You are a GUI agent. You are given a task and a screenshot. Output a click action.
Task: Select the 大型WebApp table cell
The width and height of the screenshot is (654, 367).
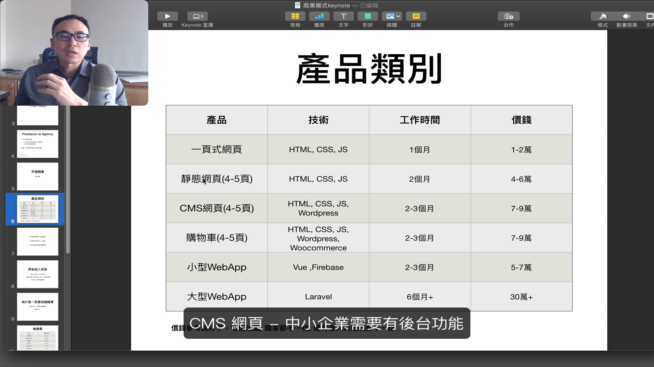click(x=217, y=297)
